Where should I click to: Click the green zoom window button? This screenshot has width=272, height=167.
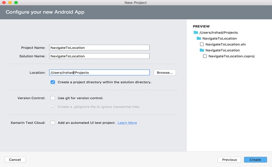tap(16, 3)
